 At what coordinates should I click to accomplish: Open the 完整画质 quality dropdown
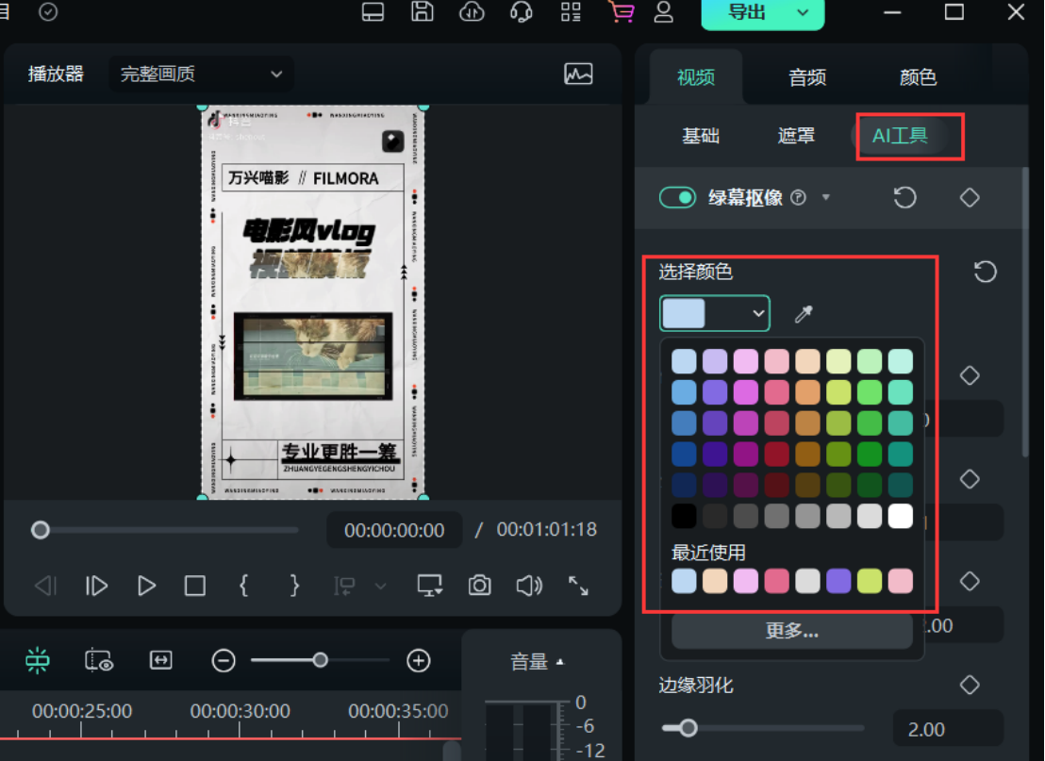200,74
